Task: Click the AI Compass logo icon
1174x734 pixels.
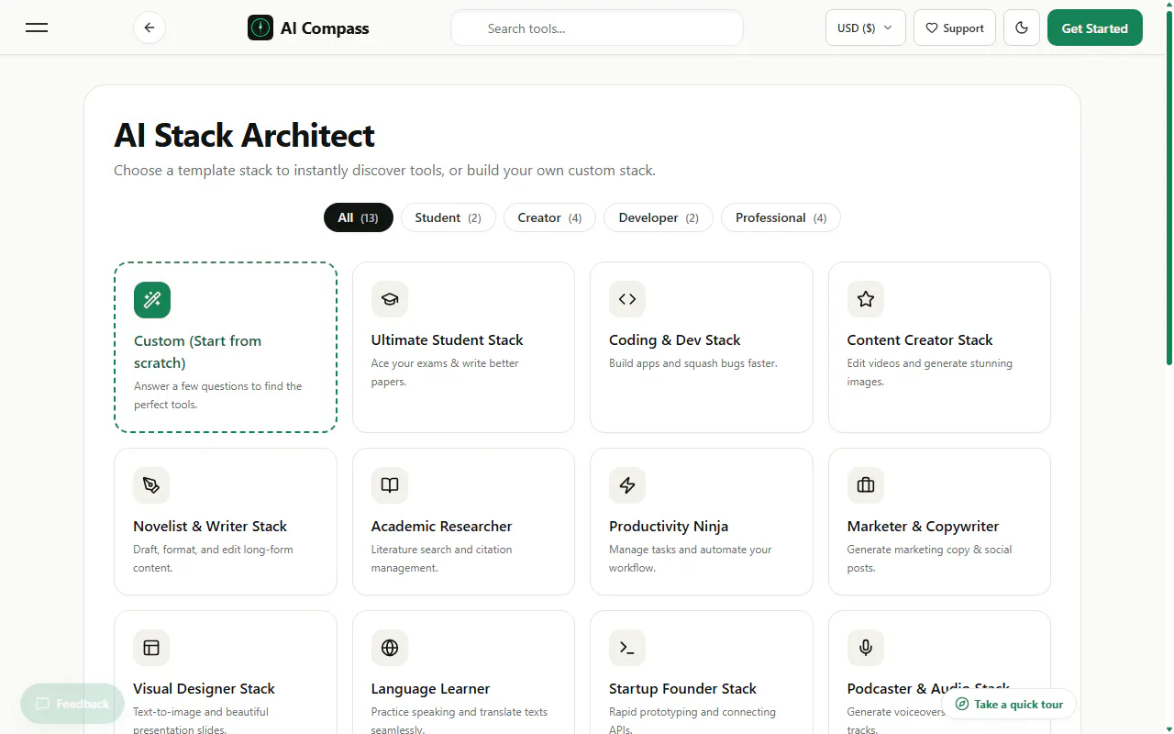Action: (260, 28)
